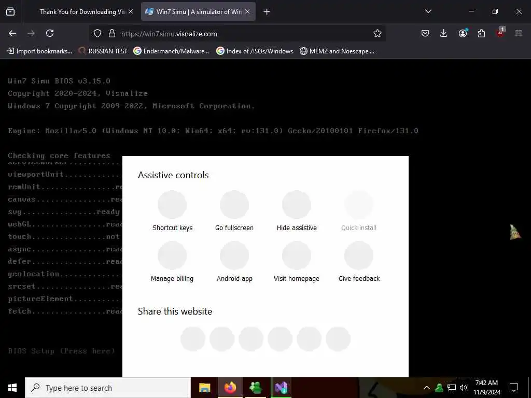531x398 pixels.
Task: Open Import bookmarks shortcut
Action: pos(39,51)
